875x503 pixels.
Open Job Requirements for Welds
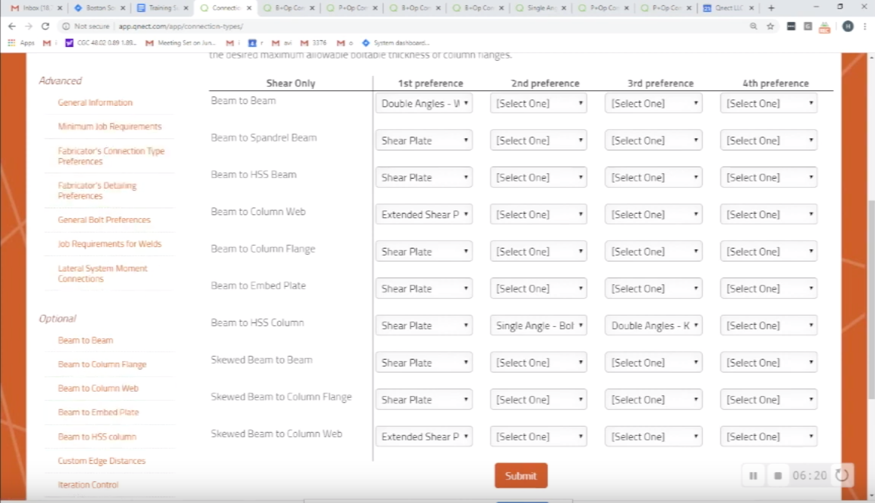point(110,244)
